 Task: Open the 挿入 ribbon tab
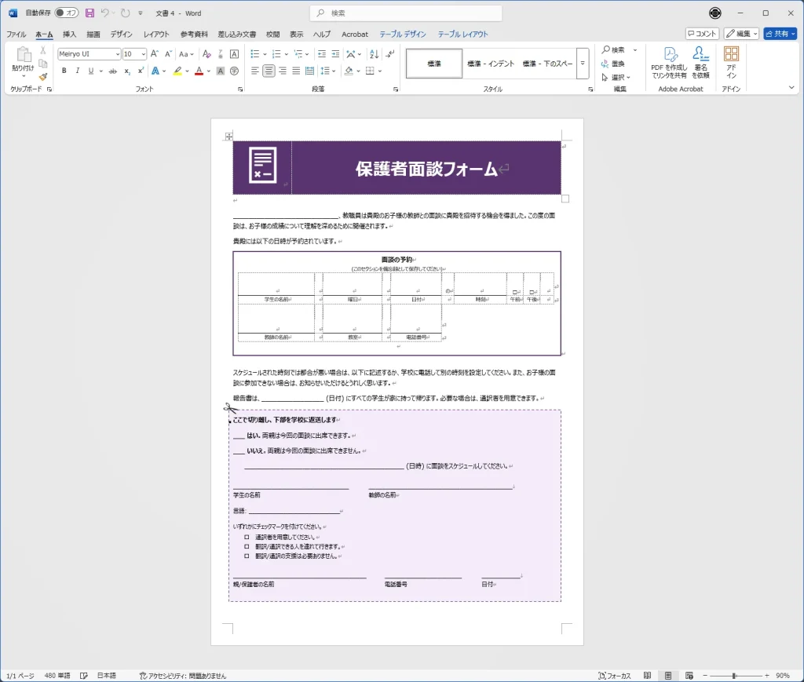(69, 35)
